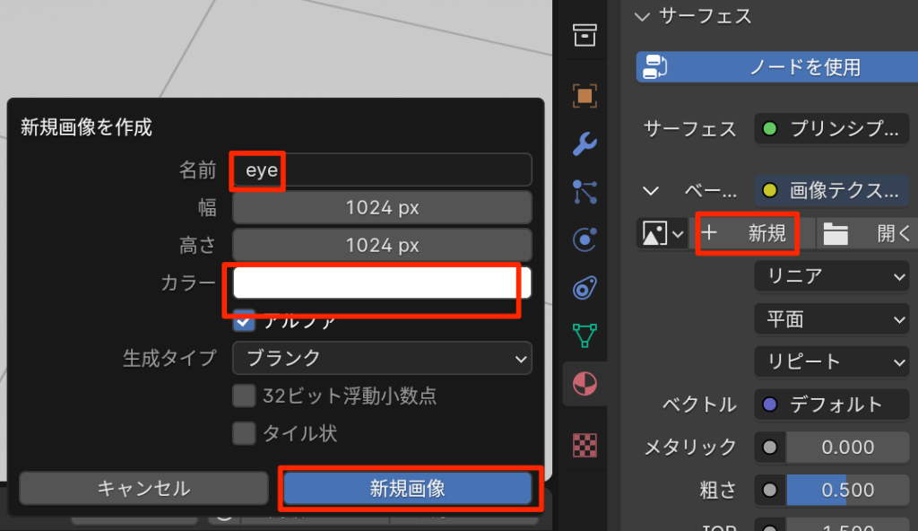Switch to the Particles properties tab icon
The image size is (918, 531).
585,191
